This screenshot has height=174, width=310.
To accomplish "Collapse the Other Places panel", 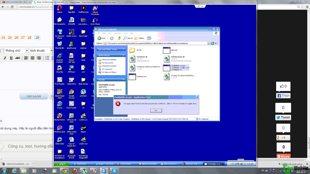I will pyautogui.click(x=124, y=56).
